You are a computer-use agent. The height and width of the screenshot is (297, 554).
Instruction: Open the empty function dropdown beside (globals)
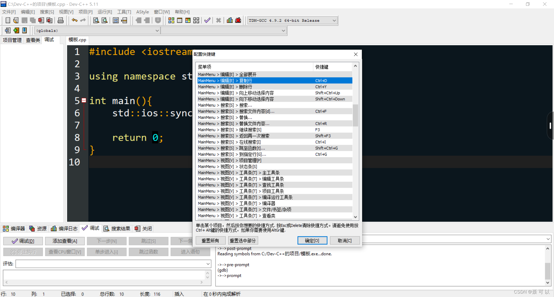283,31
